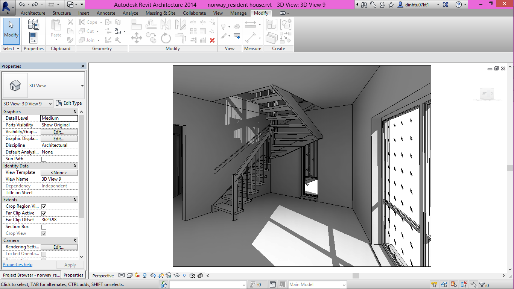Open the Properties help link
Viewport: 514px width, 289px height.
point(18,265)
